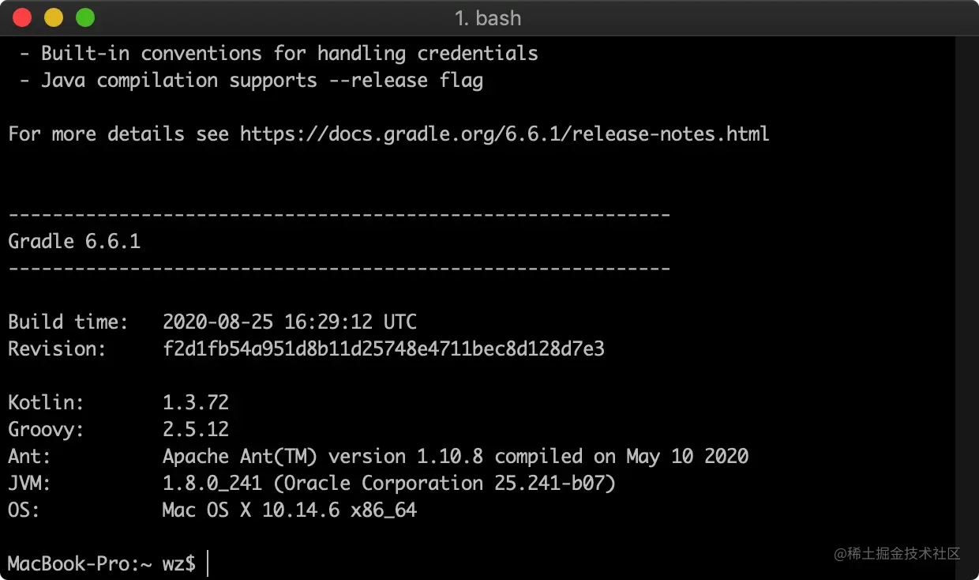Open the docs.gradle.org release notes link

[x=505, y=134]
